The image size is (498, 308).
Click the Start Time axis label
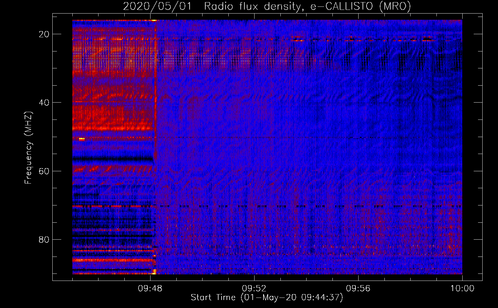click(x=267, y=298)
